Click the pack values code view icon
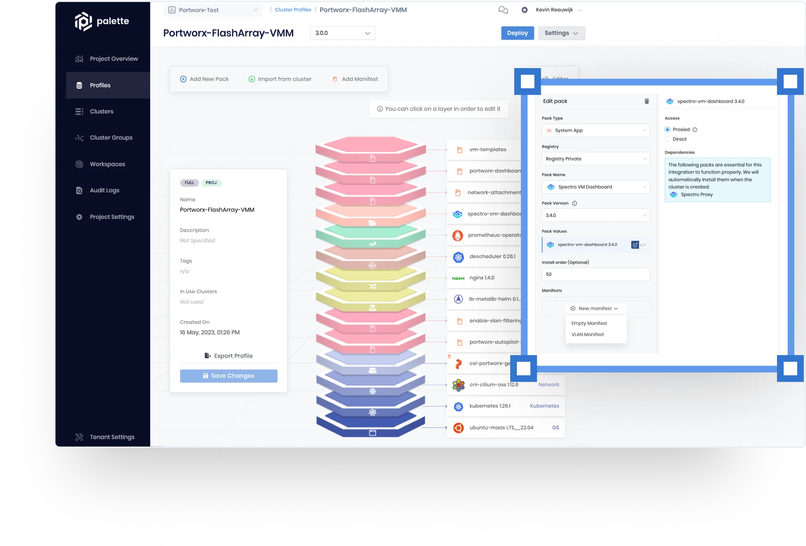This screenshot has height=546, width=806. [x=643, y=245]
